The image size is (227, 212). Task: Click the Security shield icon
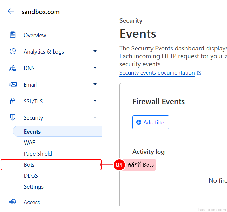click(13, 117)
